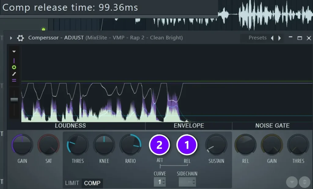The width and height of the screenshot is (313, 189).
Task: Go to next preset arrow
Action: point(279,38)
